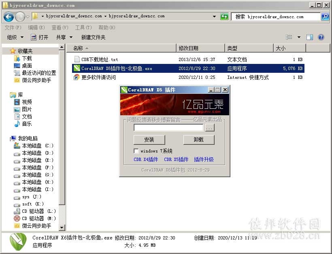Open help with the blue question icon

point(321,37)
